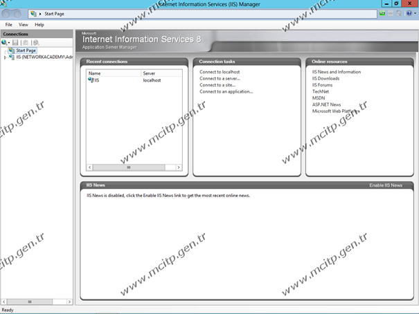Open the dropdown arrow beside the connection globe

tap(9, 43)
